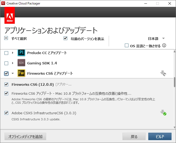Image resolution: width=176 pixels, height=143 pixels.
Task: Click the Fireworks CS6 download status icon
Action: (163, 73)
